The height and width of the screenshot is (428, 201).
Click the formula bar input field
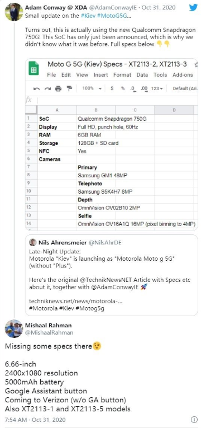117,100
